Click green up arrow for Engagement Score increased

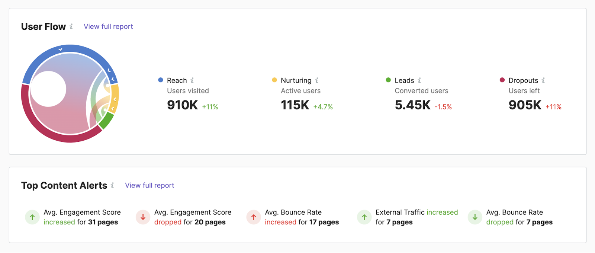[x=32, y=217]
